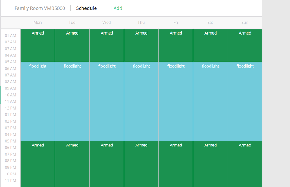Open Wednesday's evening Armed block
This screenshot has height=187, width=290.
pos(107,164)
